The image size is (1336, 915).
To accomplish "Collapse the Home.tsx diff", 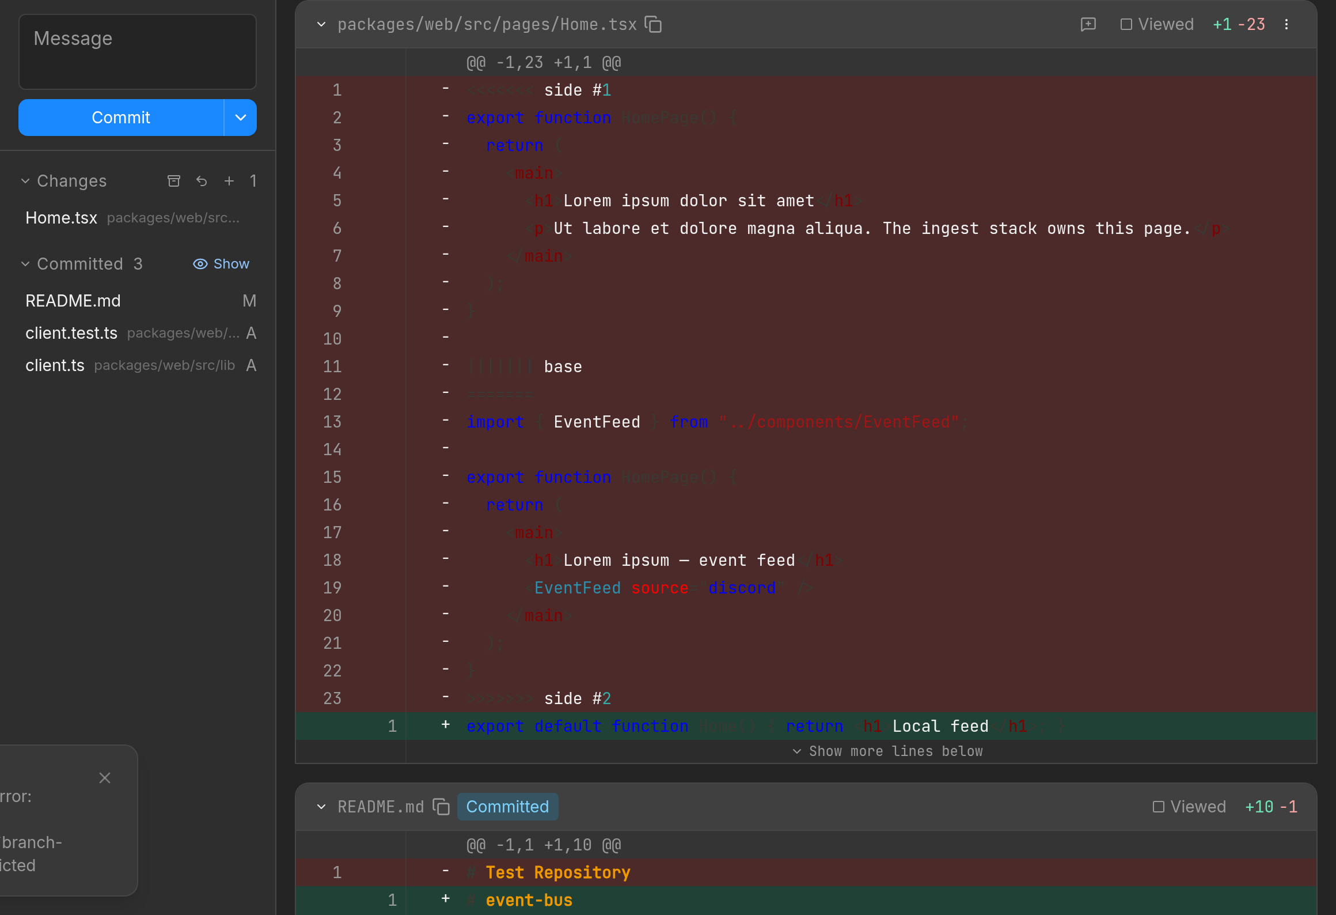I will tap(321, 24).
